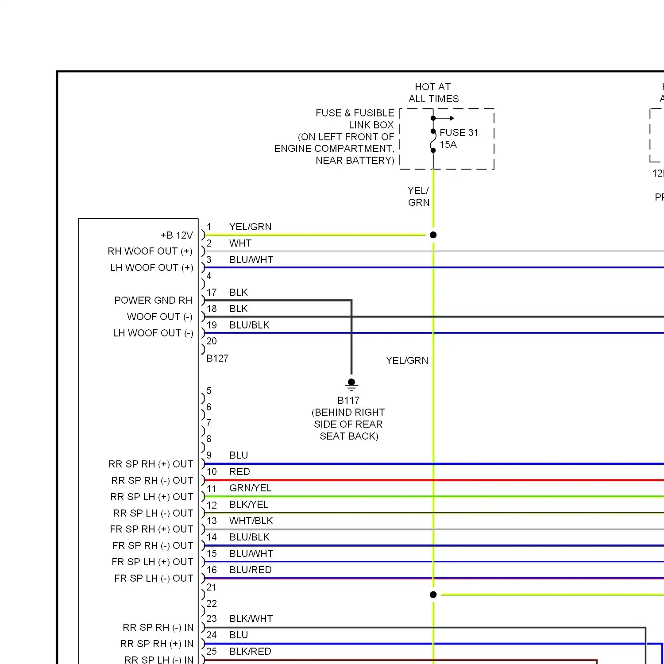This screenshot has width=664, height=664.
Task: Select the FR SP RH (-) OUT label
Action: pyautogui.click(x=153, y=546)
